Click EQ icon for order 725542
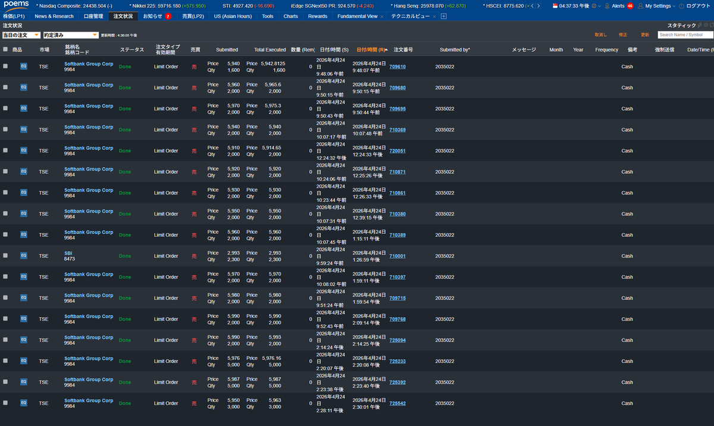714x426 pixels. 24,403
